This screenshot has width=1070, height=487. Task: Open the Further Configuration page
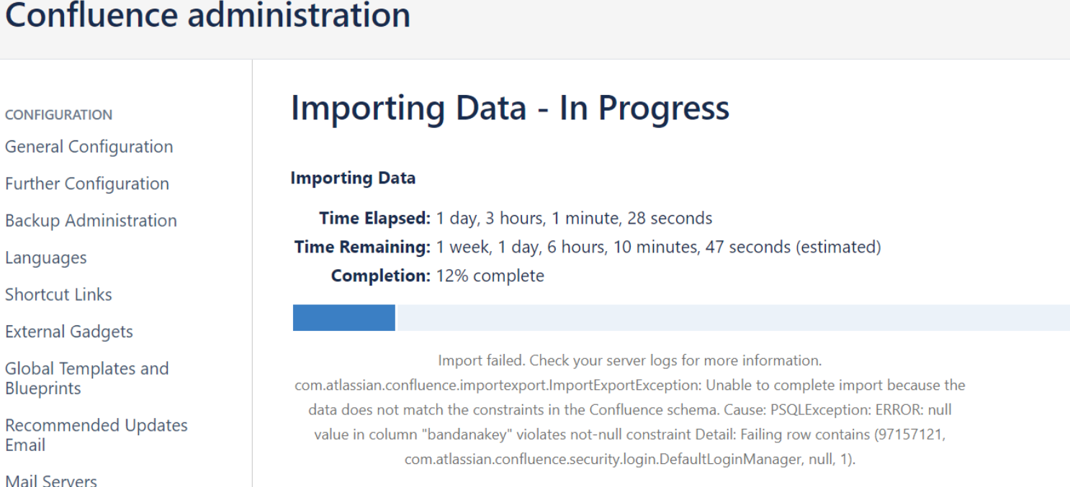[x=86, y=183]
